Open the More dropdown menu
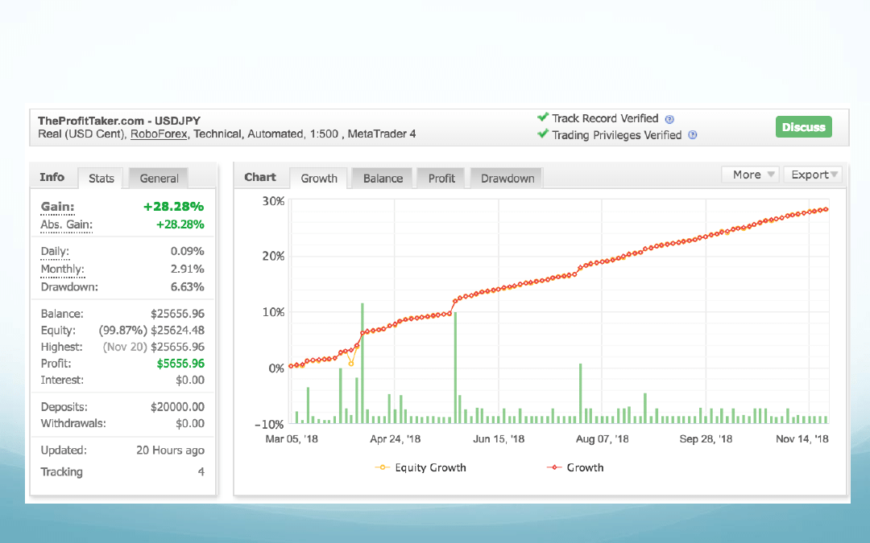The image size is (870, 543). pyautogui.click(x=750, y=175)
